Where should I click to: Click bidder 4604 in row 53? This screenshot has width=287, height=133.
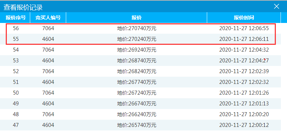coord(48,61)
